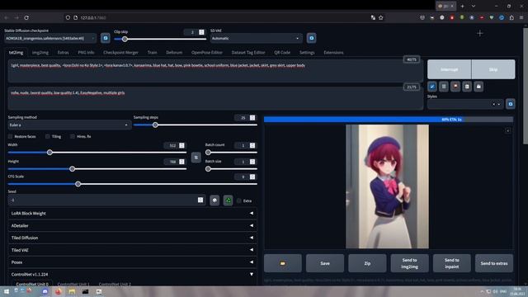The width and height of the screenshot is (528, 297).
Task: Reload the page in the browser
Action: pos(26,17)
